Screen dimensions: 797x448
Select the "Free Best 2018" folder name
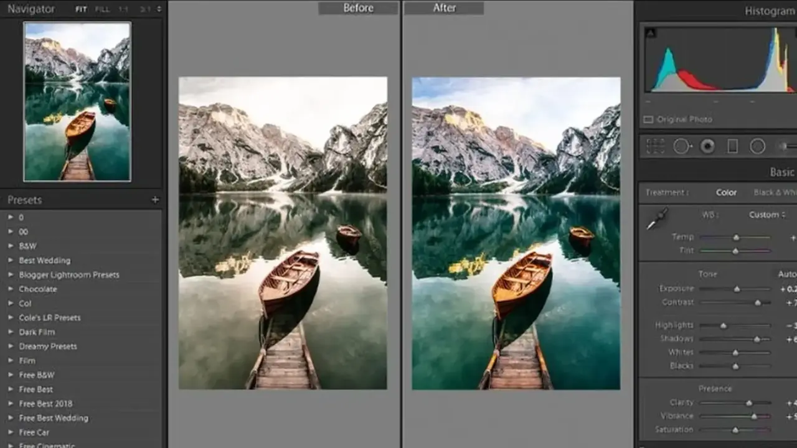pos(45,403)
